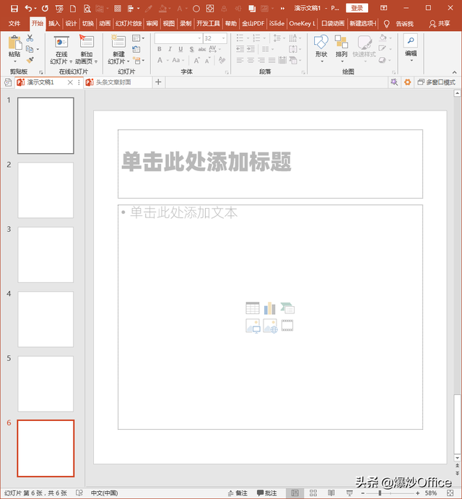This screenshot has width=462, height=499.
Task: Click the 告诉我 lightbulb icon
Action: 386,24
